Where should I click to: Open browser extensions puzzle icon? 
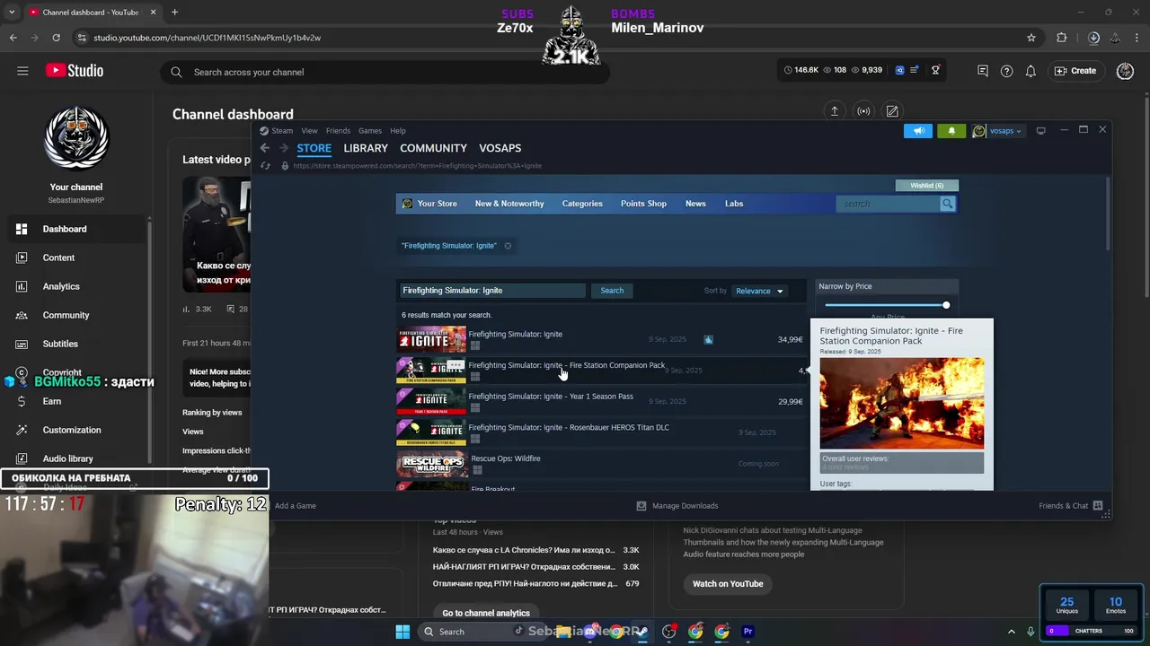[1062, 38]
